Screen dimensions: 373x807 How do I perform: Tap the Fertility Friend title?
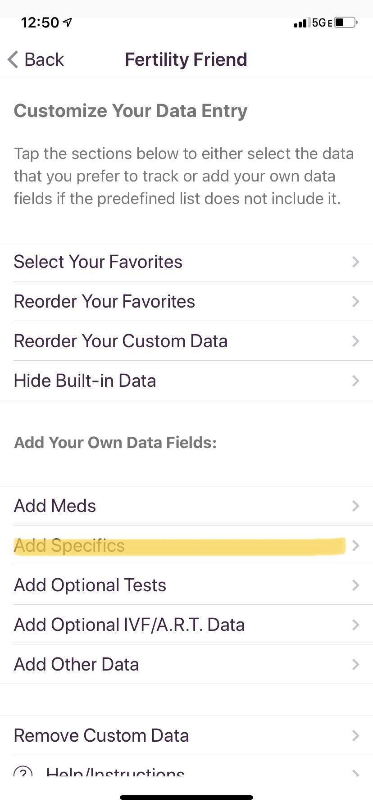(186, 59)
